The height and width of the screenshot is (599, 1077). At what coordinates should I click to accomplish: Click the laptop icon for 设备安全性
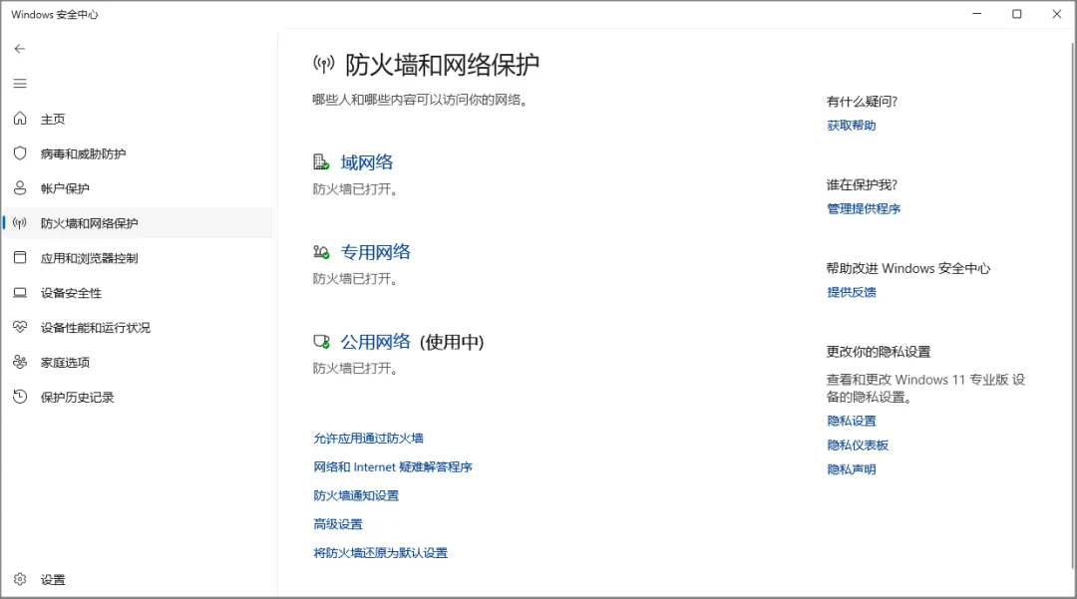20,293
